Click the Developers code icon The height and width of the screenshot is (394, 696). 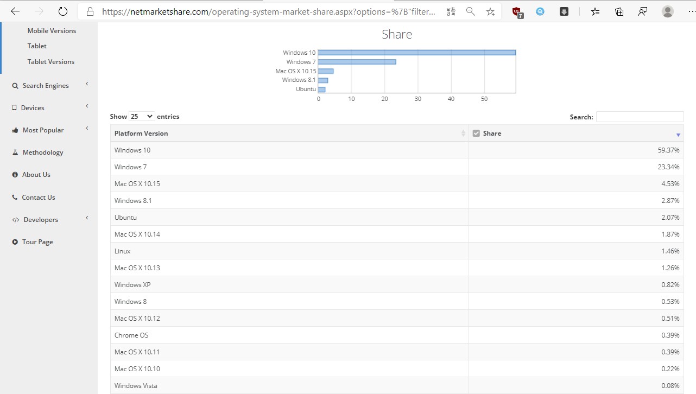coord(16,220)
